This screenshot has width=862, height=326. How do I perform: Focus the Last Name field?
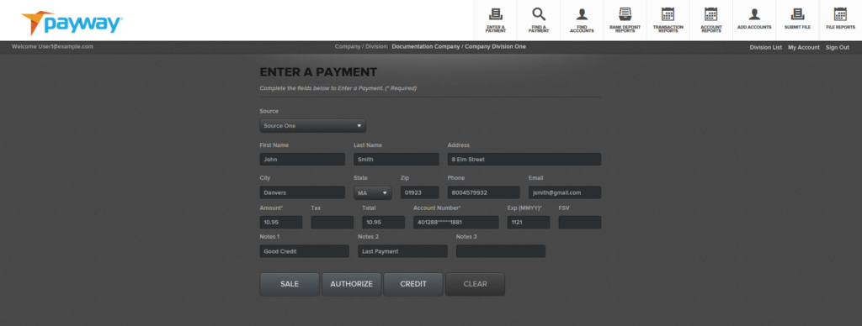coord(396,159)
